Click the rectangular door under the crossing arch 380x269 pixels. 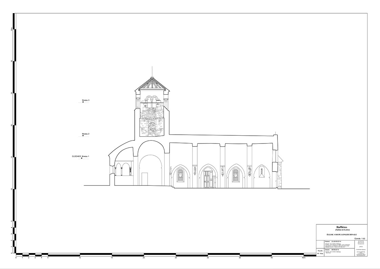click(x=144, y=179)
